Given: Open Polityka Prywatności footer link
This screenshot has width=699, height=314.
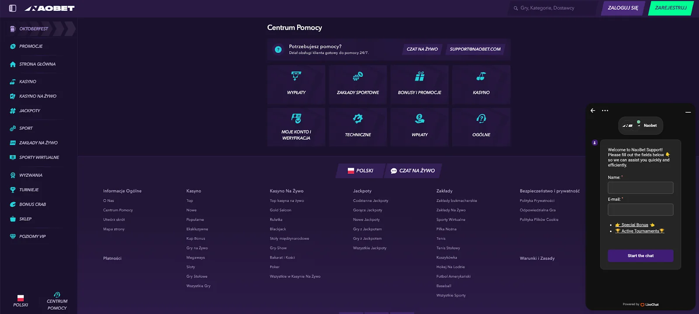Looking at the screenshot, I should 537,201.
